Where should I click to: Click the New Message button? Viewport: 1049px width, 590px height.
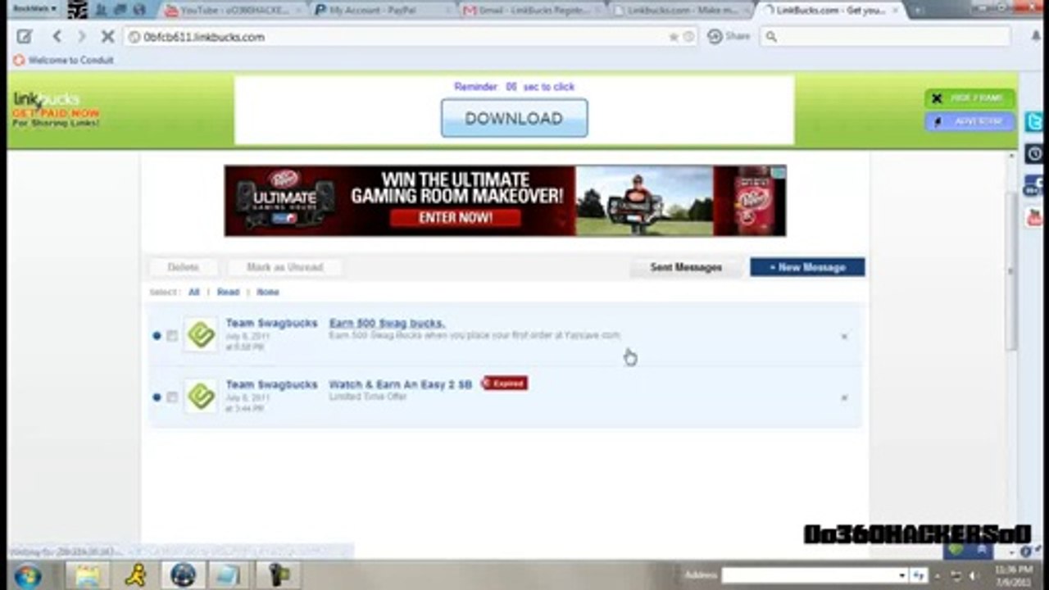click(807, 267)
